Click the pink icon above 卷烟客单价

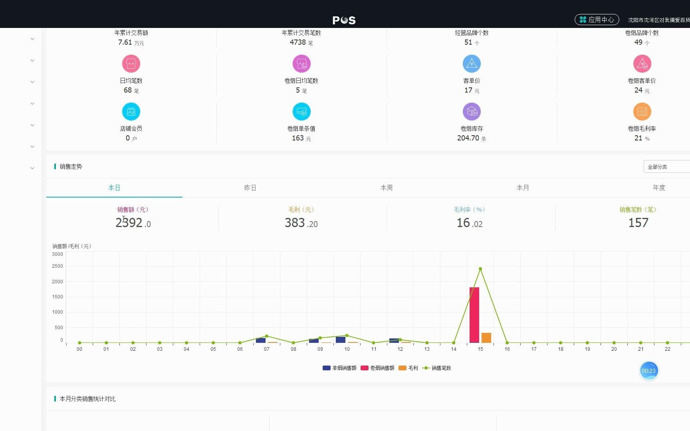click(x=642, y=63)
